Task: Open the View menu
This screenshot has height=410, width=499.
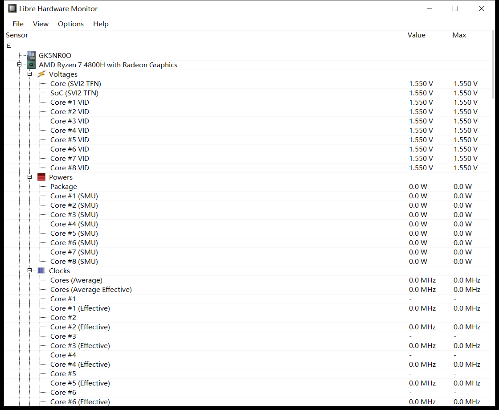Action: click(41, 24)
